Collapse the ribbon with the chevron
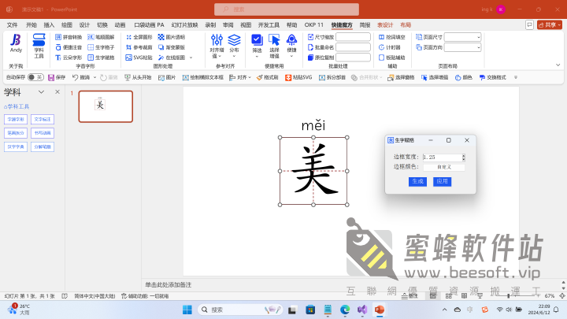The width and height of the screenshot is (567, 319). 558,65
